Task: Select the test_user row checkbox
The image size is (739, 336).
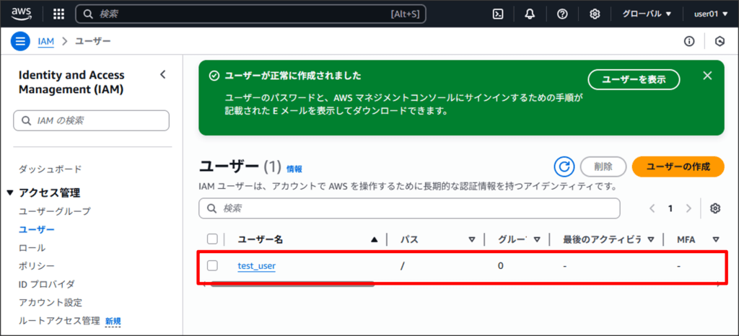Action: pyautogui.click(x=212, y=265)
